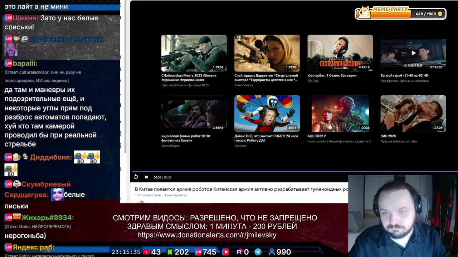This screenshot has width=458, height=257.
Task: Click the chat username 50 оттенков балтики
Action: pyautogui.click(x=67, y=39)
